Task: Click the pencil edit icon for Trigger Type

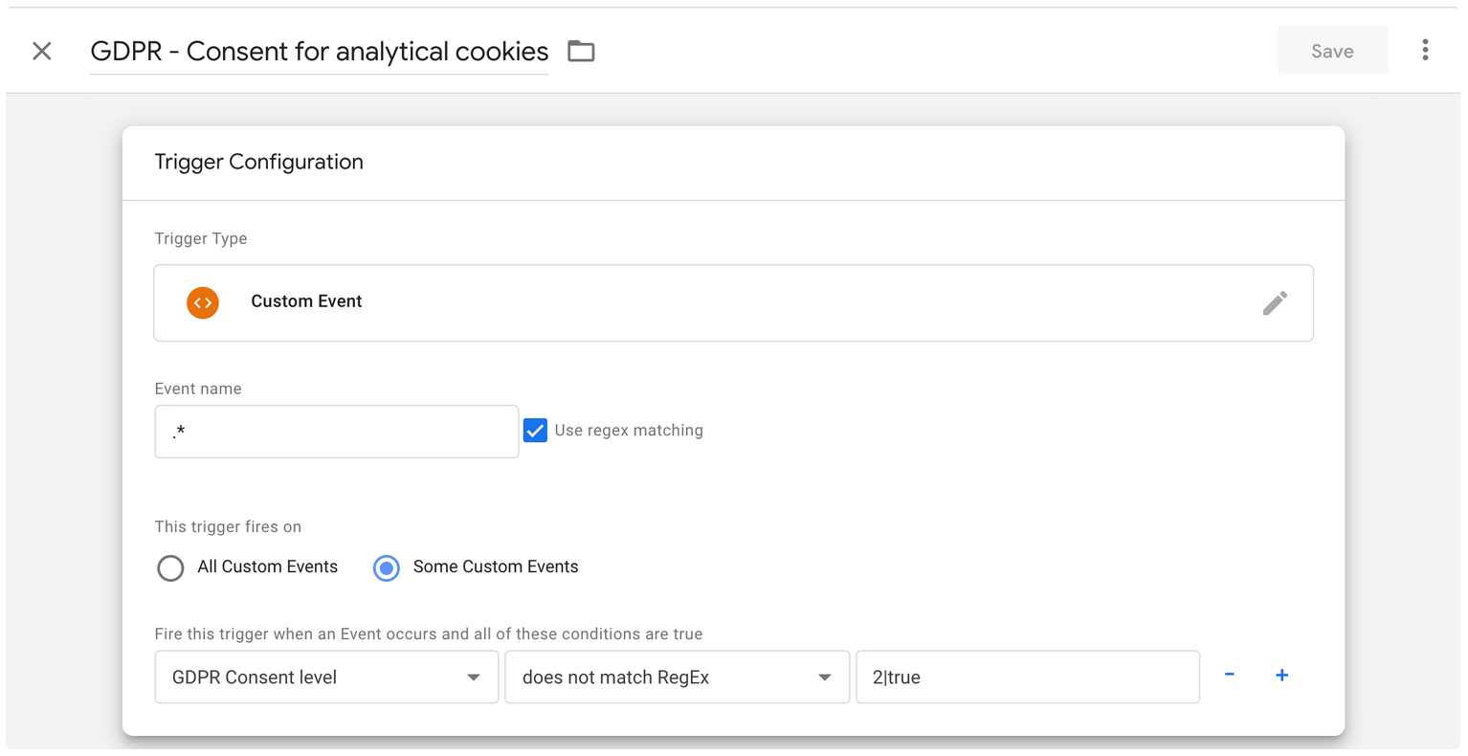Action: point(1275,303)
